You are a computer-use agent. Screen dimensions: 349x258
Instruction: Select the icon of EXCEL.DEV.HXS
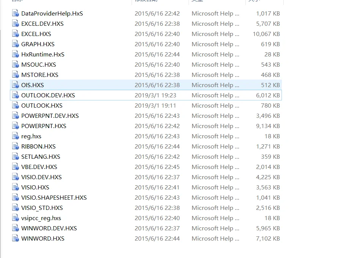tap(15, 23)
